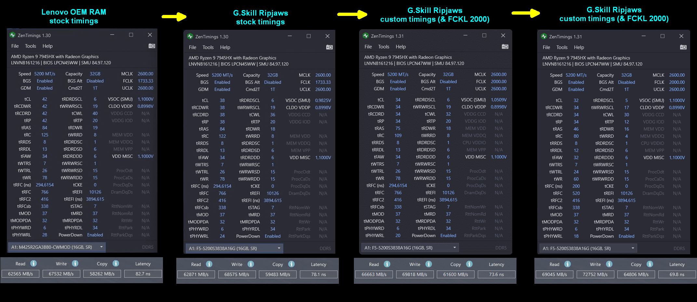697x302 pixels.
Task: Click the 72752 MB/s write result field
Action: click(595, 274)
